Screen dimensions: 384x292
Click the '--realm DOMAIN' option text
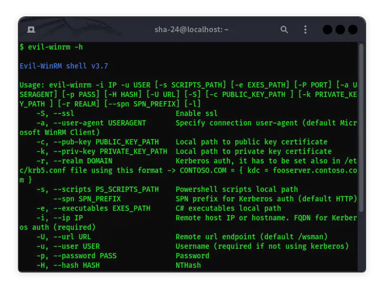(74, 161)
